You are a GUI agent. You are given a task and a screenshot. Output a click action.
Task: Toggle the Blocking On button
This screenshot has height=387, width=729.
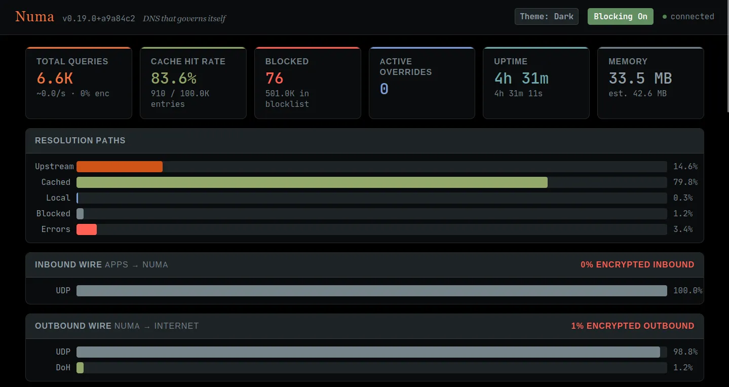[621, 16]
